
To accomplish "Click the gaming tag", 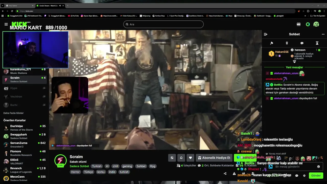I will point(127,166).
